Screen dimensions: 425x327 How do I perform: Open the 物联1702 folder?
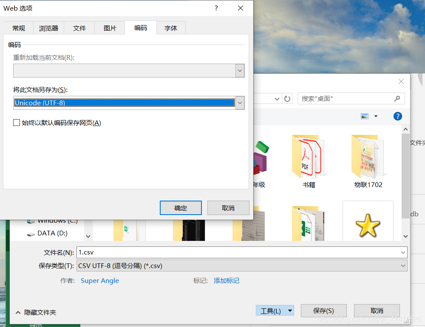coord(368,157)
